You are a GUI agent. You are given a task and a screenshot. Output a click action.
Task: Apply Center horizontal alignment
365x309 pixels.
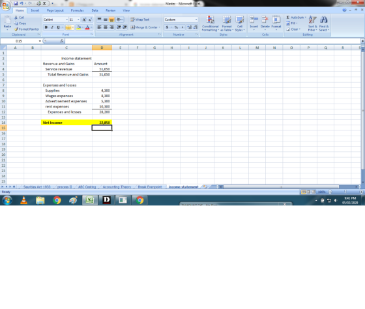pos(106,27)
